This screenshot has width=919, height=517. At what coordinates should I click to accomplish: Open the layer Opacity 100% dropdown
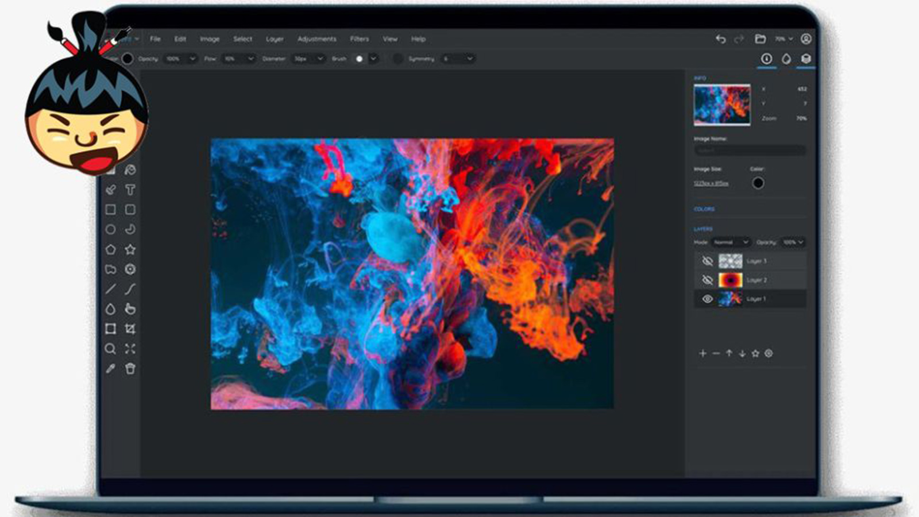(793, 242)
